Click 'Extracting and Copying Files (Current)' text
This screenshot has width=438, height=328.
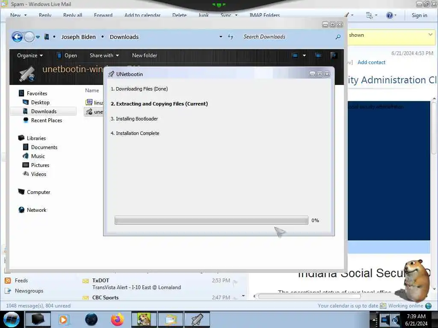[162, 104]
